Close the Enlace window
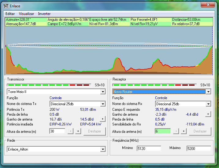Image resolution: width=219 pixels, height=168 pixels. click(208, 5)
